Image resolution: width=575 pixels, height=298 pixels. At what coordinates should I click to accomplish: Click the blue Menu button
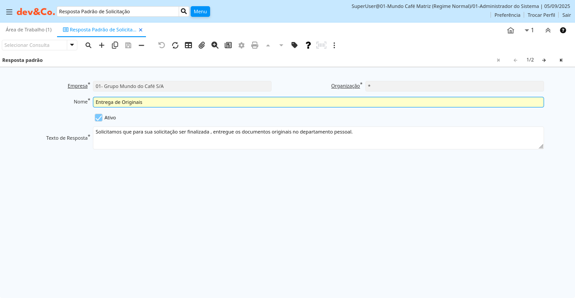pos(200,11)
